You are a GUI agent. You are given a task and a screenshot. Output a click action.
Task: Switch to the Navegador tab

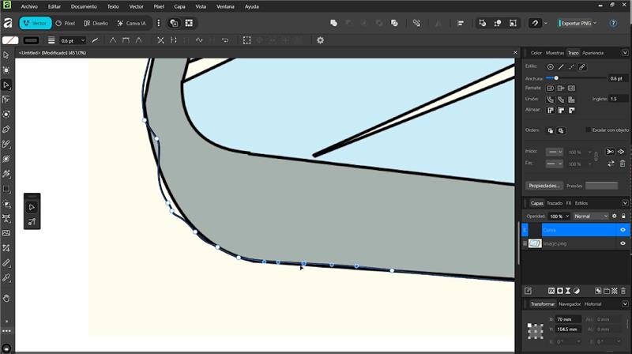click(570, 304)
